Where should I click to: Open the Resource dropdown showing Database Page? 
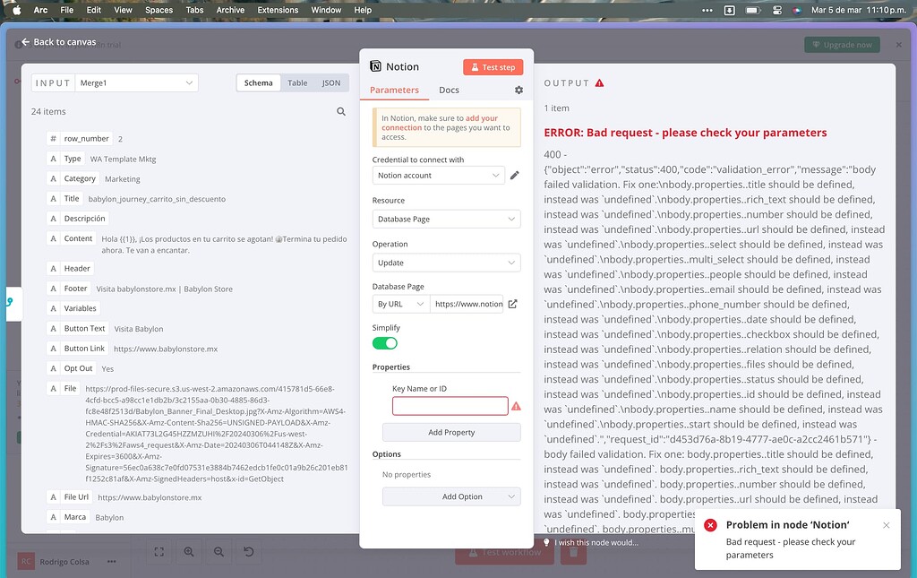[x=446, y=219]
